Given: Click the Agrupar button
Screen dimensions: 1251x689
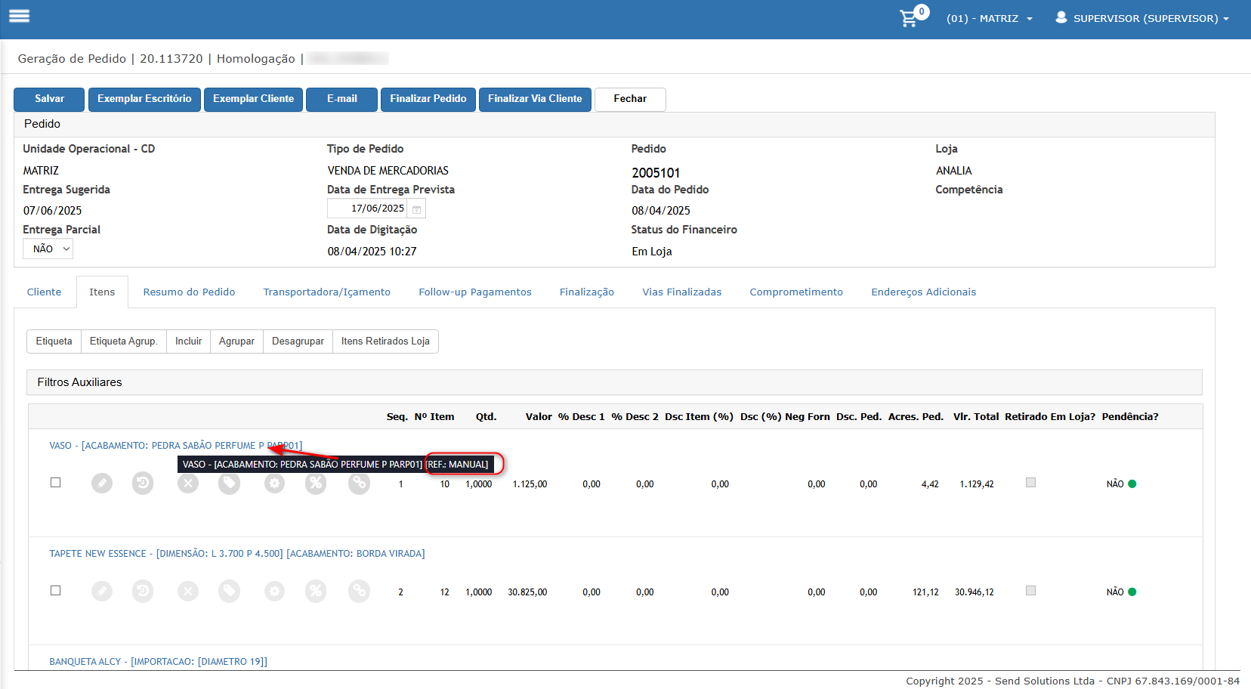Looking at the screenshot, I should pyautogui.click(x=236, y=341).
